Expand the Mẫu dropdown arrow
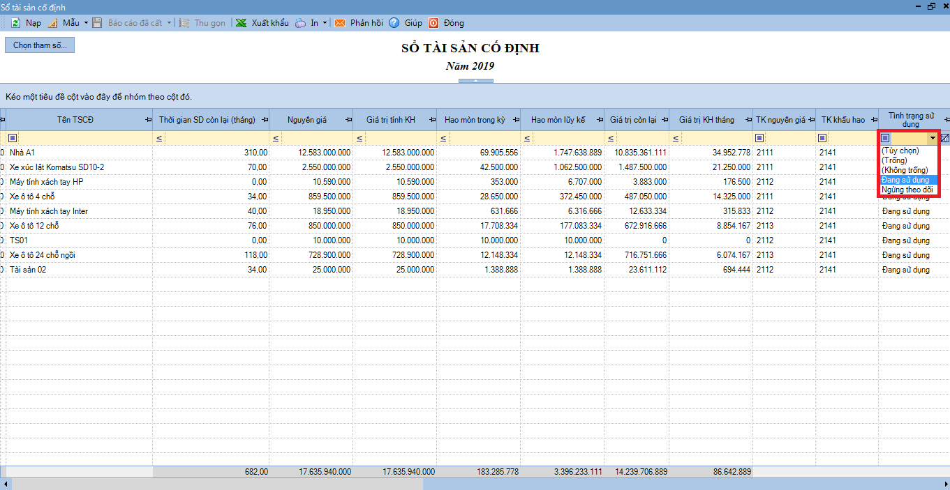 click(86, 23)
